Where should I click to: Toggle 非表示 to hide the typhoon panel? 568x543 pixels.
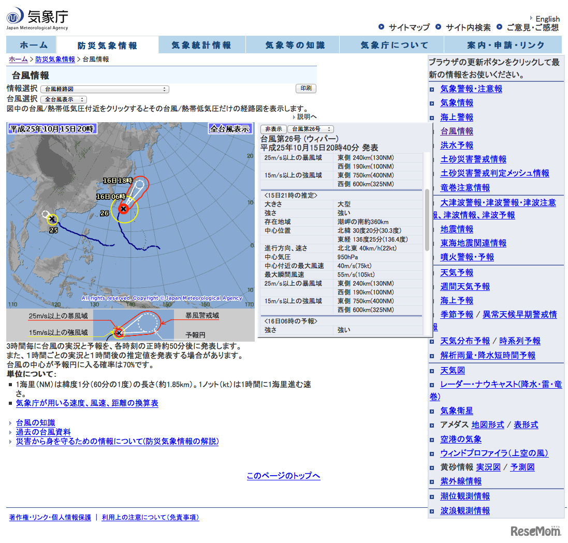[273, 129]
